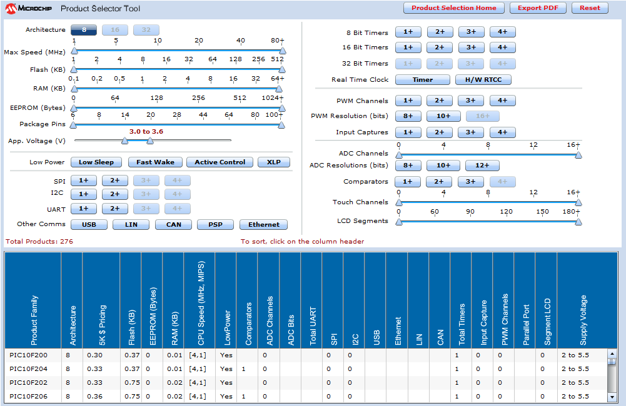The width and height of the screenshot is (626, 406).
Task: Export results with Export PDF
Action: 538,8
